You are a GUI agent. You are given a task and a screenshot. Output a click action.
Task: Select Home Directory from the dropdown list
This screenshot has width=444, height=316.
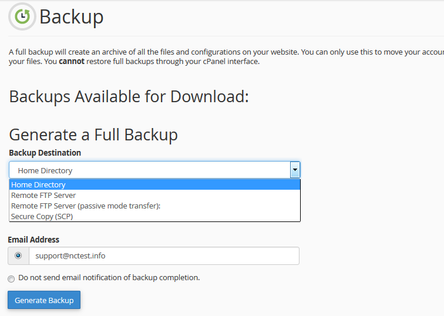(39, 184)
